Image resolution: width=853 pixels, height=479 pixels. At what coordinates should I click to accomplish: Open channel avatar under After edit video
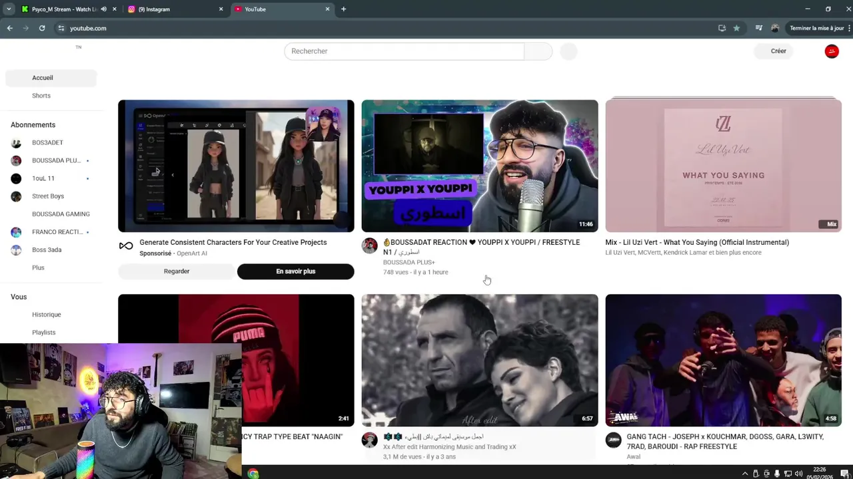click(369, 440)
